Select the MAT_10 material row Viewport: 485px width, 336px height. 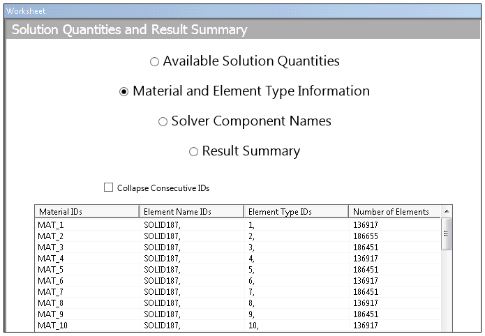click(53, 326)
